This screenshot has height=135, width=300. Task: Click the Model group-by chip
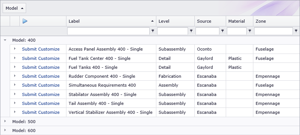point(14,8)
